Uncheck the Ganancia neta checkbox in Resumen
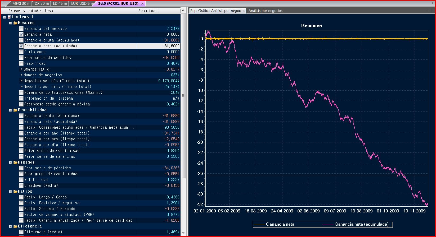This screenshot has height=237, width=436. click(x=21, y=34)
